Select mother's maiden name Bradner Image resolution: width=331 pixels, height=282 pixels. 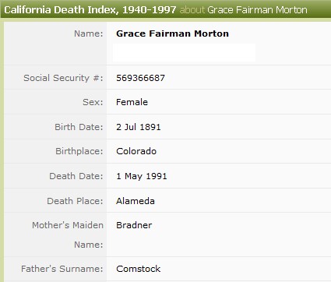tap(134, 225)
